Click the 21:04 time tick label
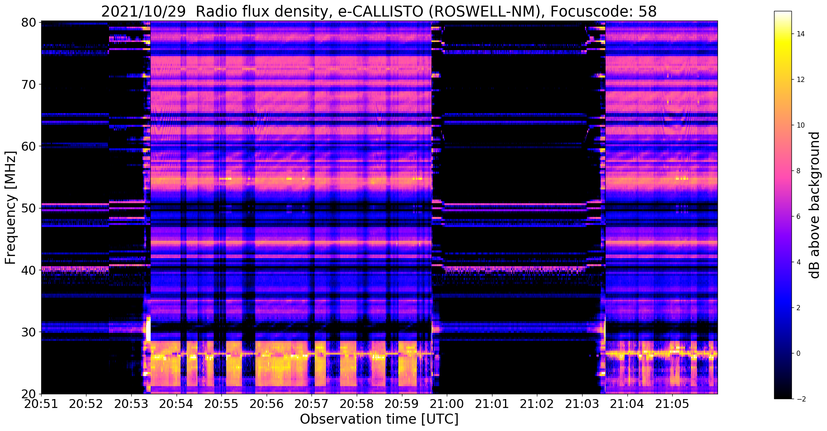Image resolution: width=827 pixels, height=431 pixels. pos(627,404)
